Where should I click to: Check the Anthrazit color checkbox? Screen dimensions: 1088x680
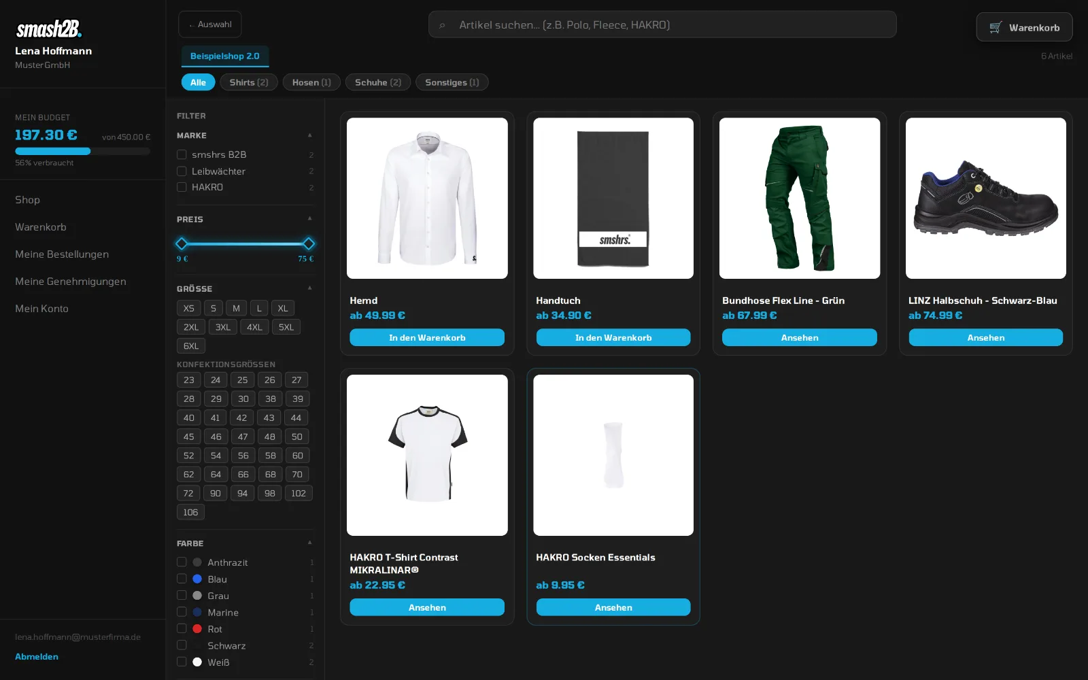click(x=182, y=562)
